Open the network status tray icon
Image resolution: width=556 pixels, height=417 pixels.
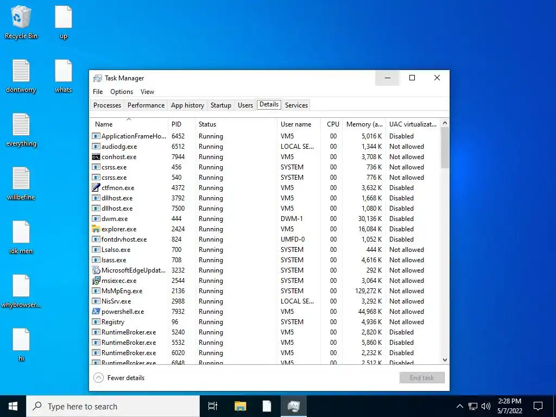pos(473,406)
